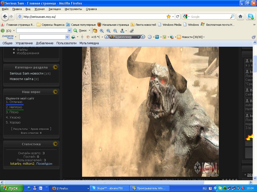Click the Результаты poll results link
The image size is (257, 192).
tap(21, 129)
